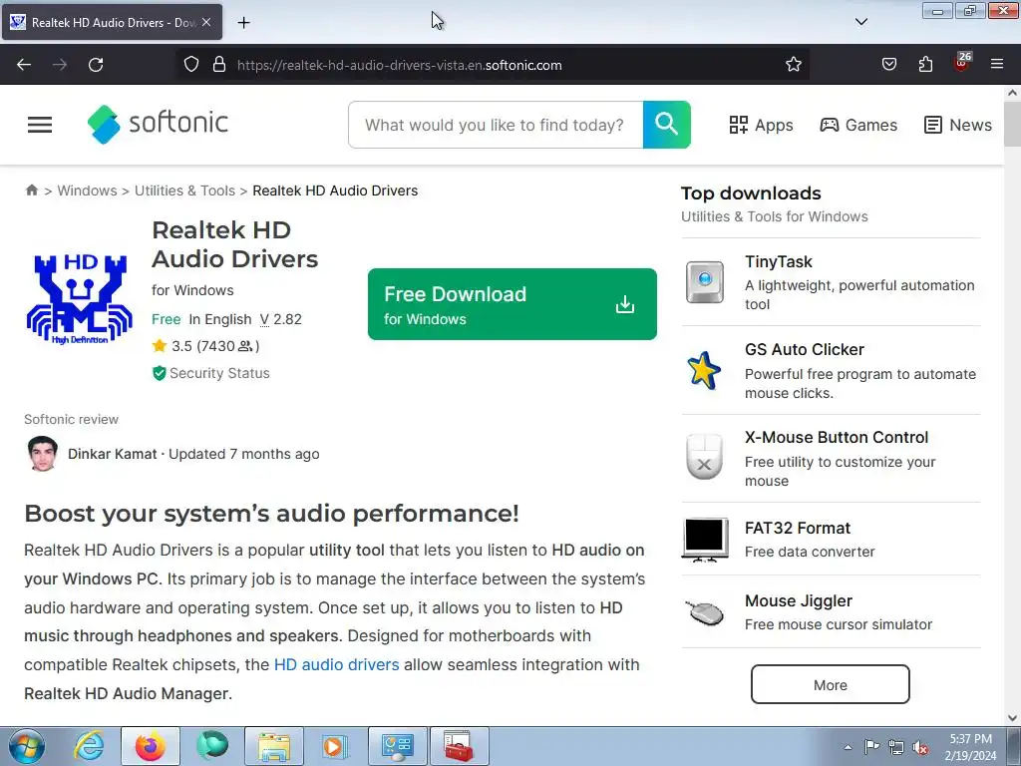The image size is (1021, 766).
Task: Expand the list all tabs chevron
Action: click(x=860, y=22)
